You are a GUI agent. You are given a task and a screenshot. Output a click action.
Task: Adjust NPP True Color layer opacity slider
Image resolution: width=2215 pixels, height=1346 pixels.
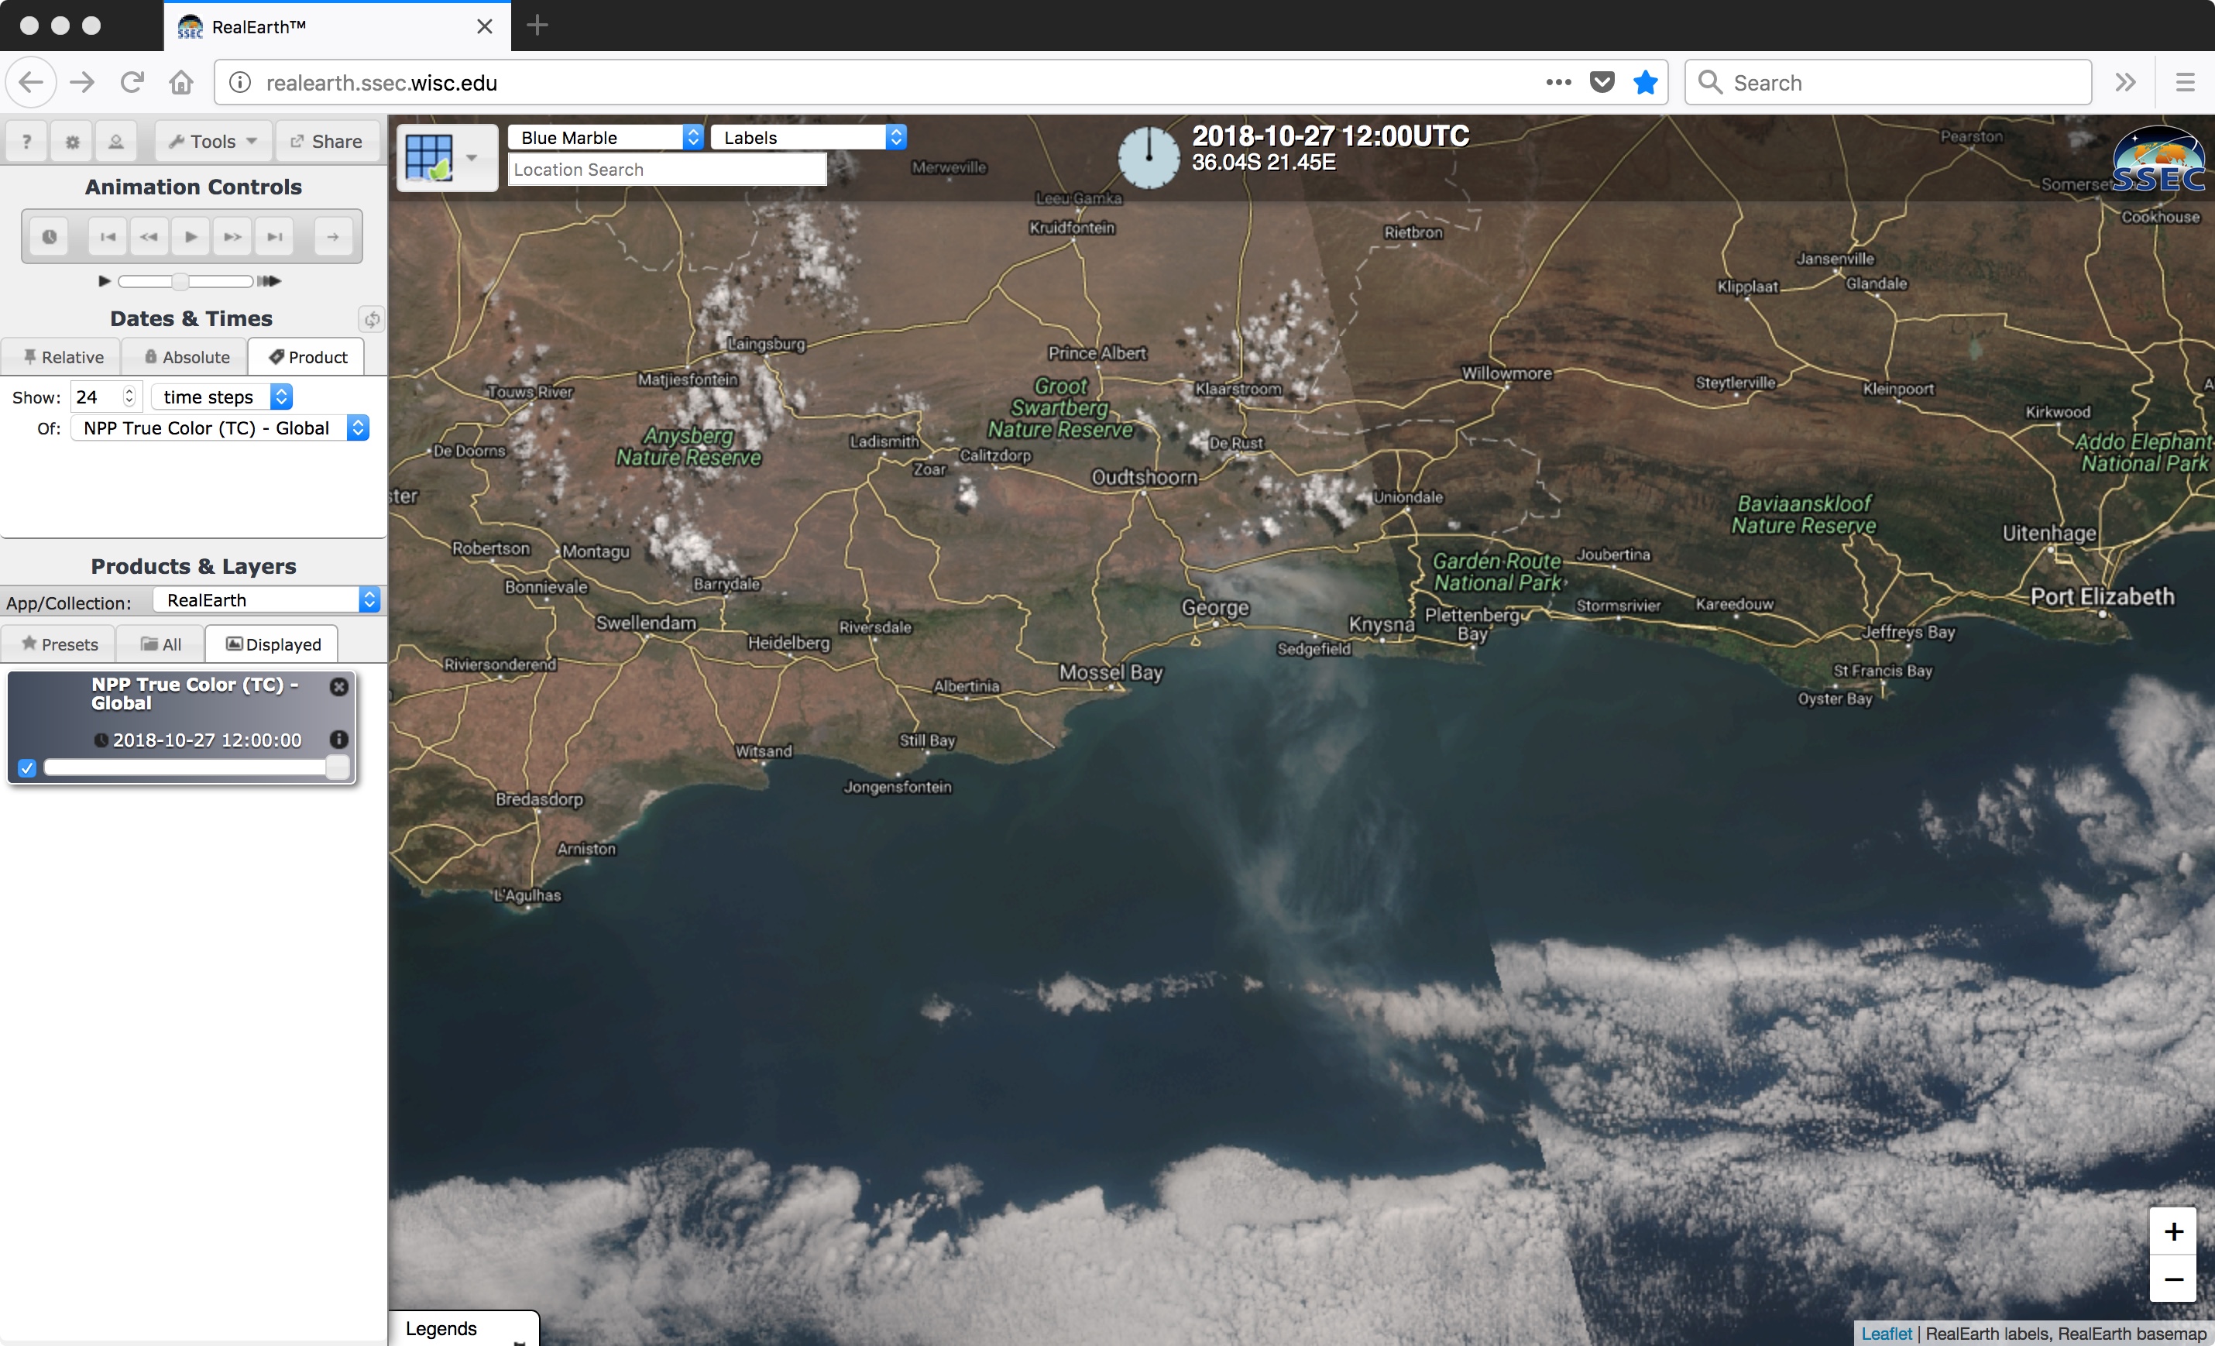pyautogui.click(x=196, y=767)
